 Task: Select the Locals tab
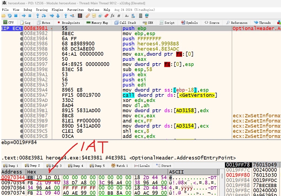(x=142, y=166)
